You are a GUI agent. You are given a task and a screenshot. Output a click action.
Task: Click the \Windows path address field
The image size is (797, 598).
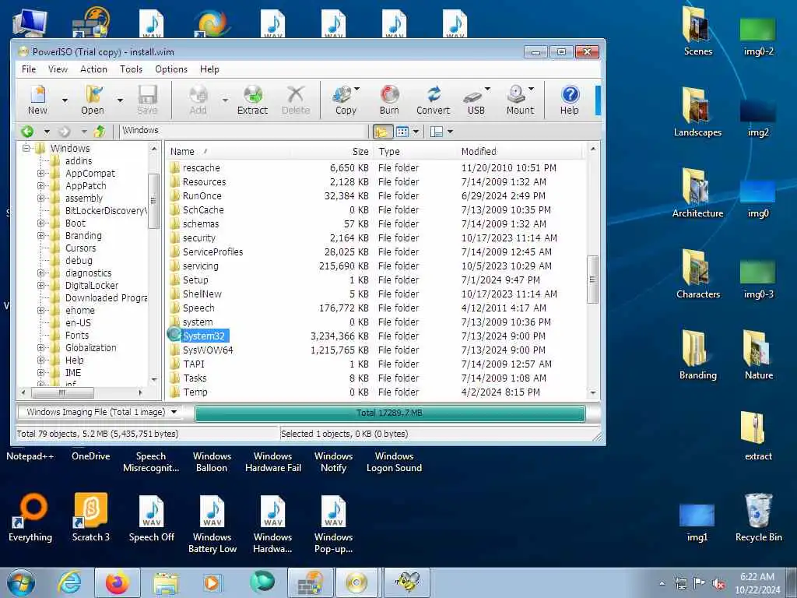pyautogui.click(x=243, y=131)
